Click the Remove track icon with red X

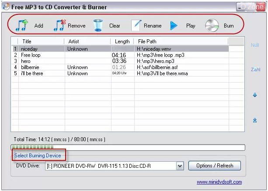coord(59,25)
